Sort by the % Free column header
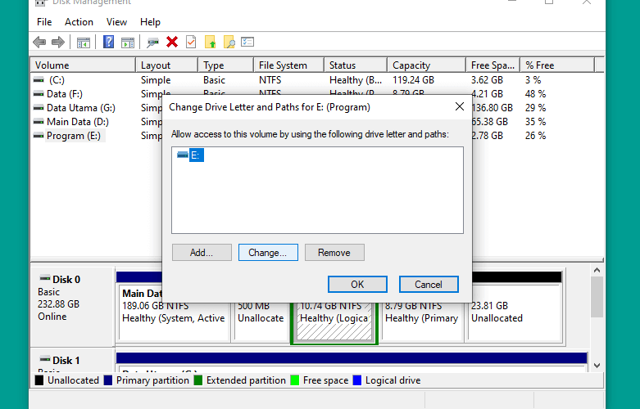The height and width of the screenshot is (409, 640). 556,65
